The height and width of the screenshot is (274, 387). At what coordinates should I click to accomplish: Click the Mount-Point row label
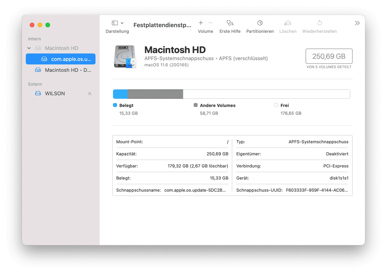click(130, 142)
